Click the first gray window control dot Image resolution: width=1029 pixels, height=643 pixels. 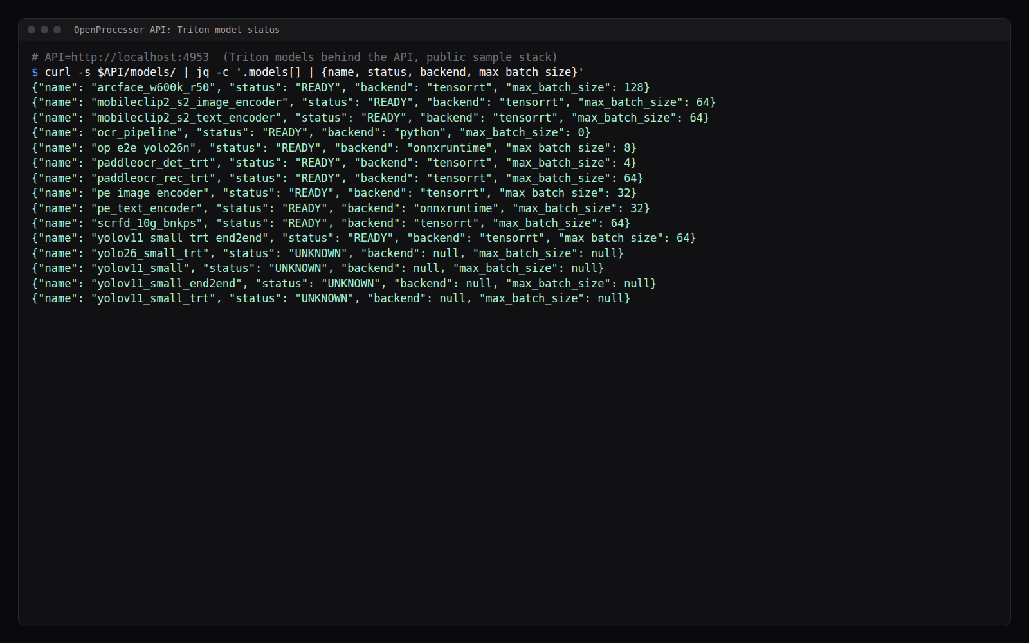(x=32, y=30)
